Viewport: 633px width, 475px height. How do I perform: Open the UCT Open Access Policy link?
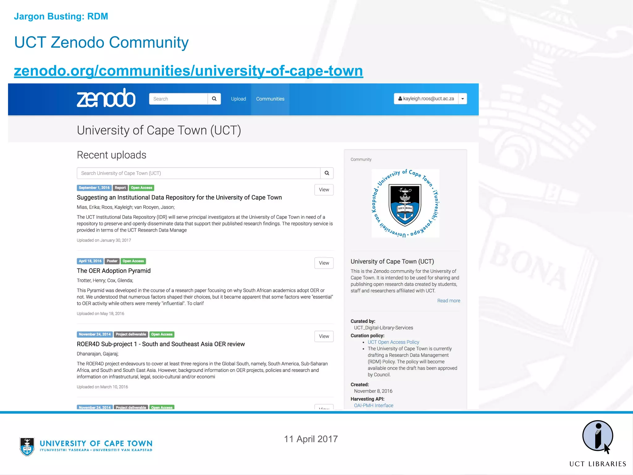(393, 342)
